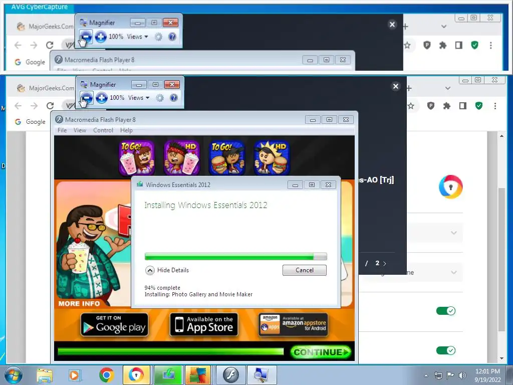Click the page scrollbar up arrow
Image resolution: width=513 pixels, height=385 pixels.
pyautogui.click(x=502, y=136)
